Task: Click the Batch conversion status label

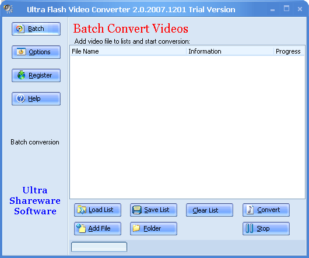Action: (x=35, y=142)
